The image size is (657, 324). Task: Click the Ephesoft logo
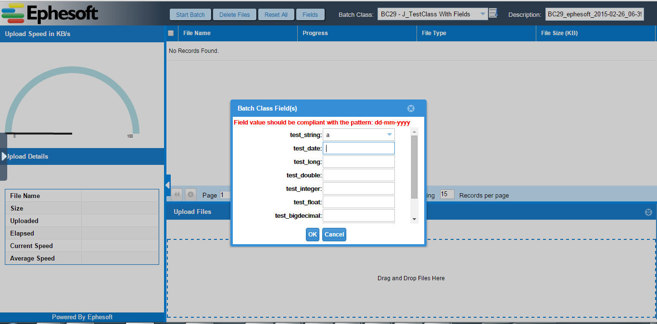coord(50,13)
